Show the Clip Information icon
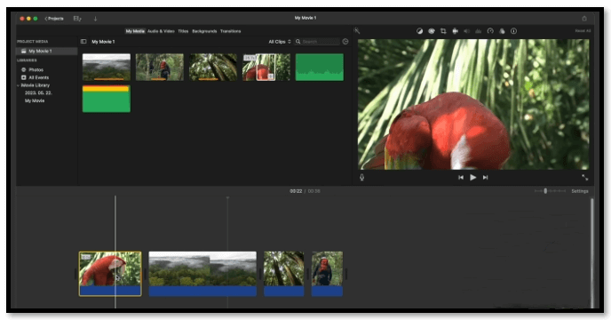The width and height of the screenshot is (611, 320). click(513, 31)
